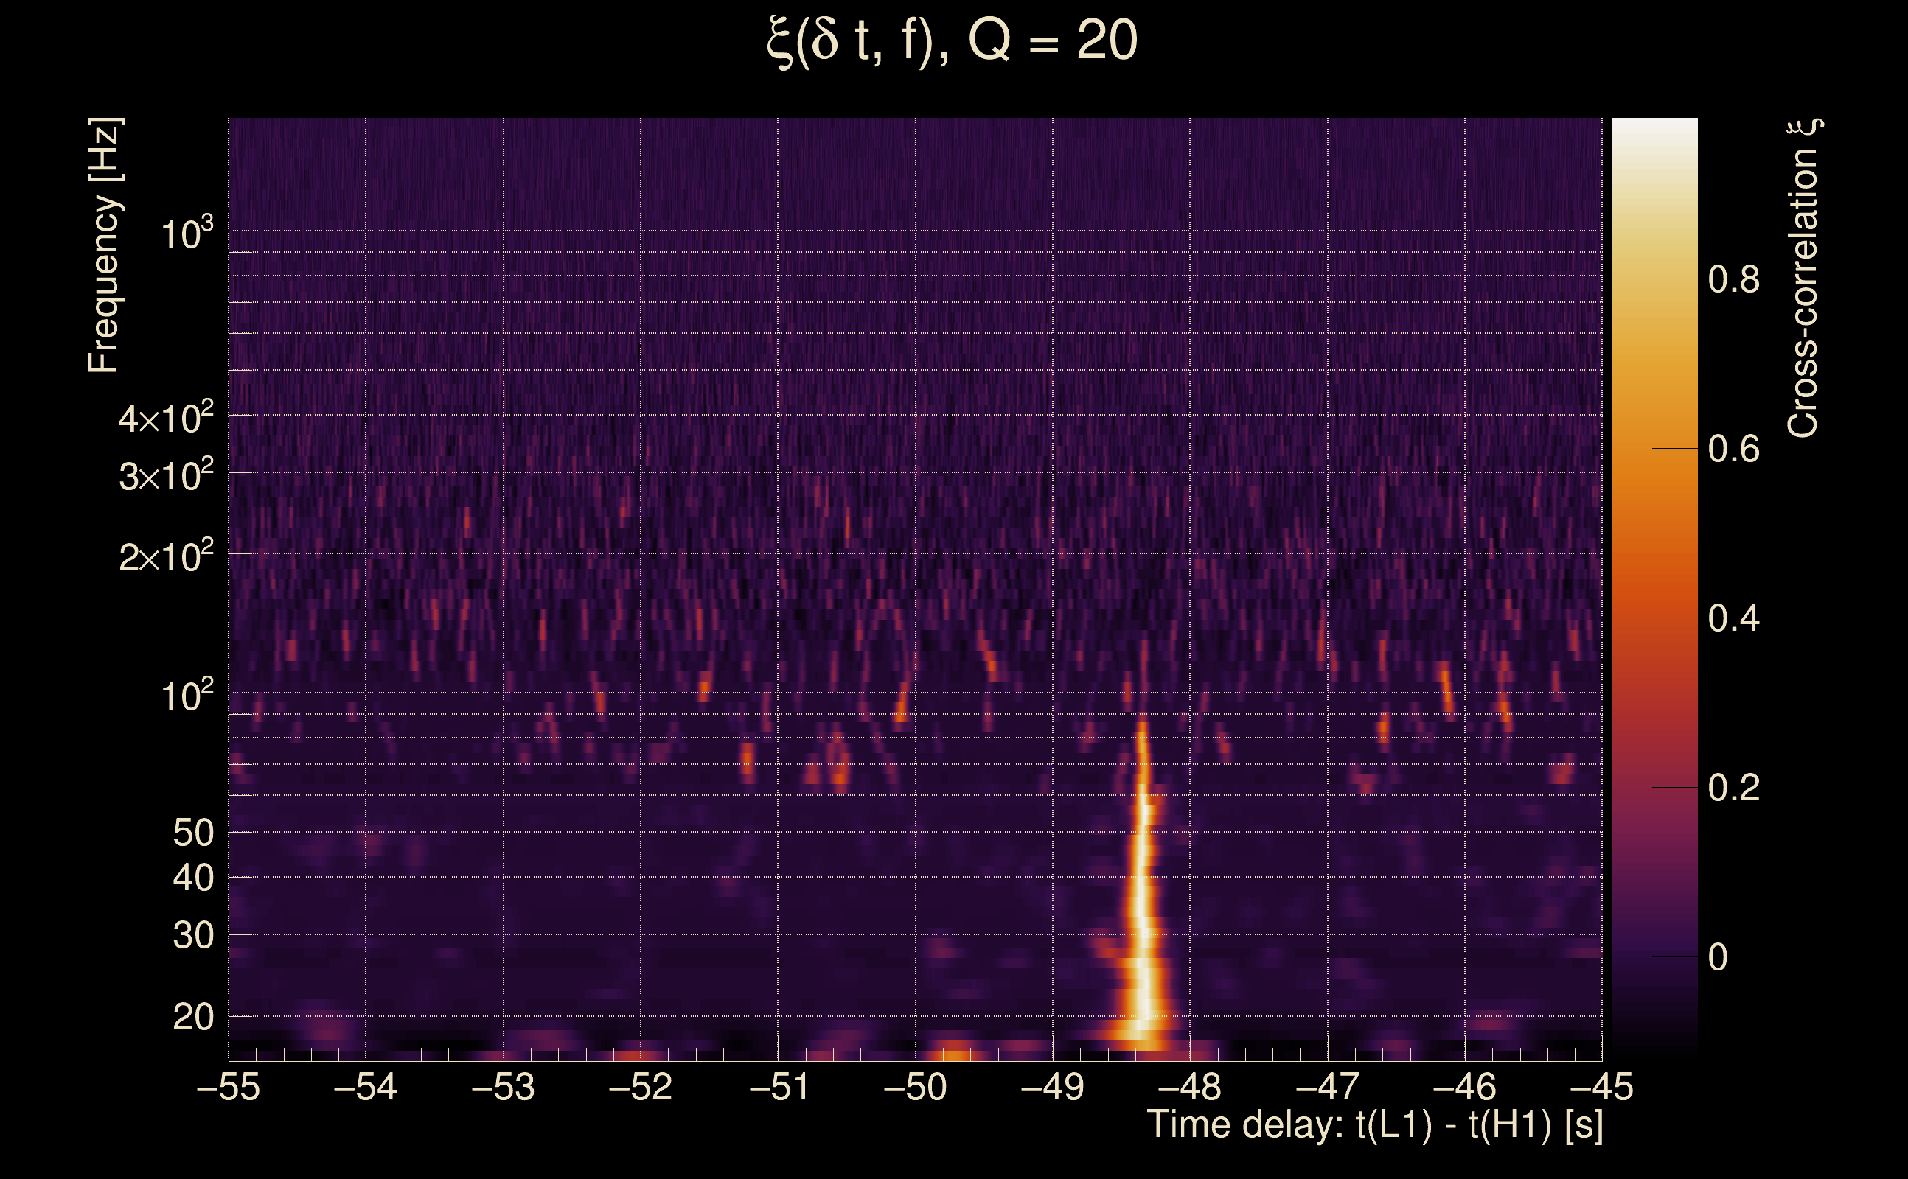Click the 10² frequency tick label

coord(187,696)
